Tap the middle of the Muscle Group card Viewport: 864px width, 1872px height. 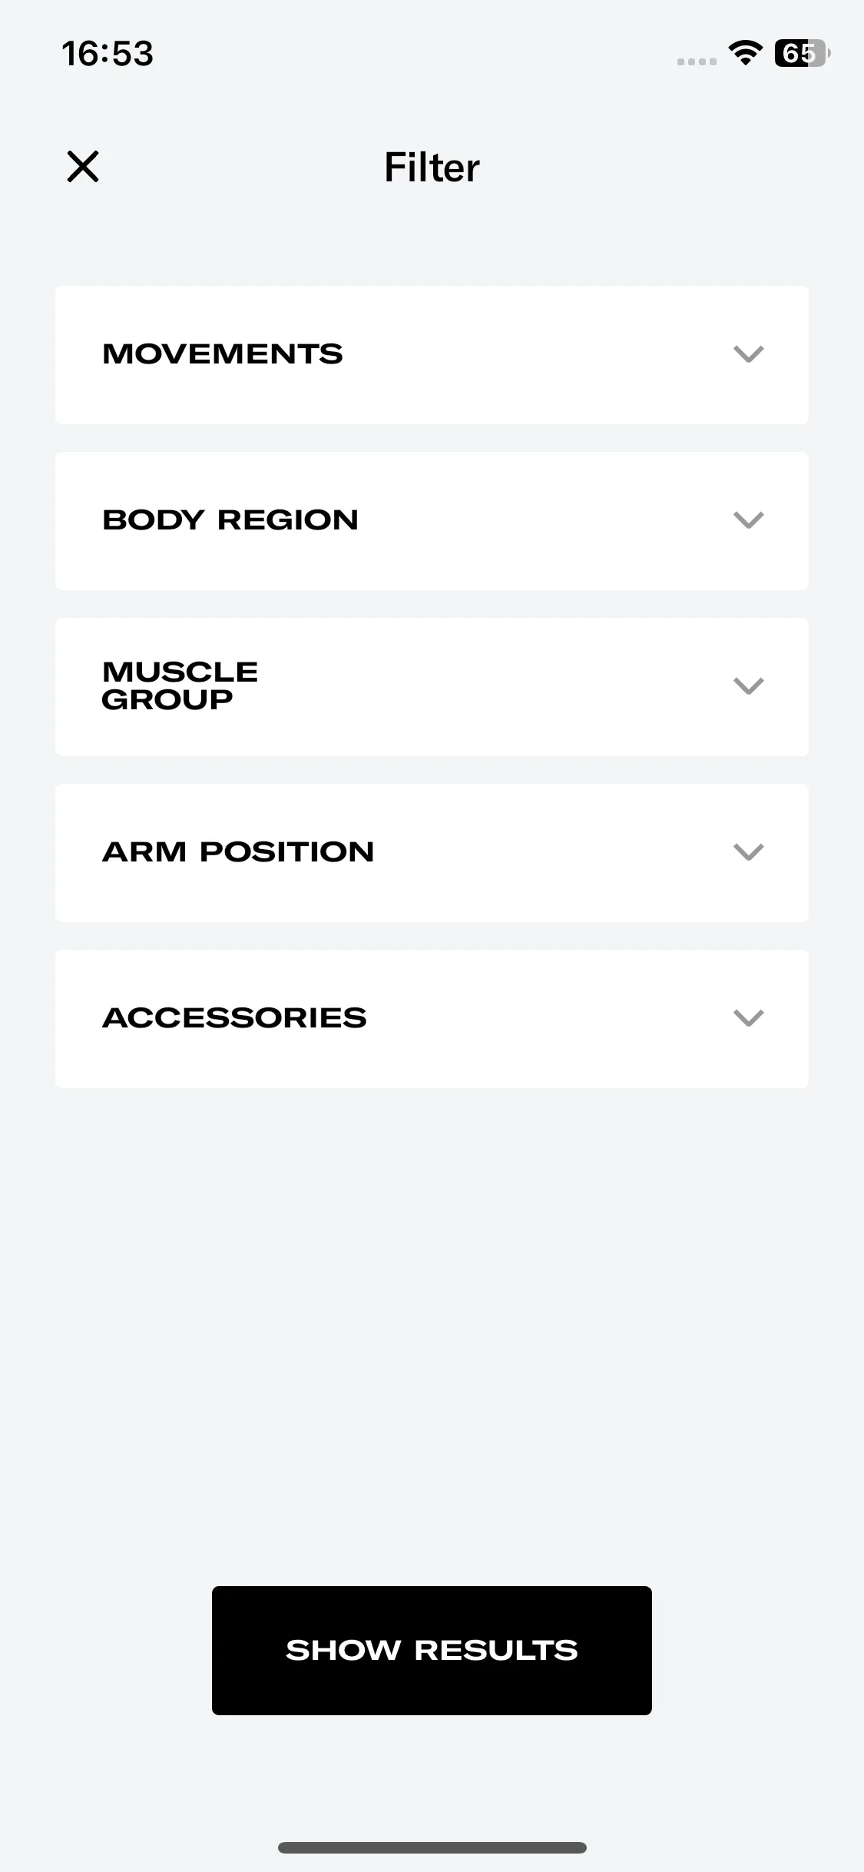click(432, 687)
